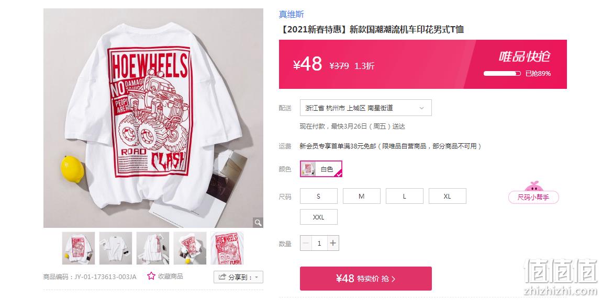Increase quantity with the plus button
The height and width of the screenshot is (300, 602).
click(x=333, y=243)
